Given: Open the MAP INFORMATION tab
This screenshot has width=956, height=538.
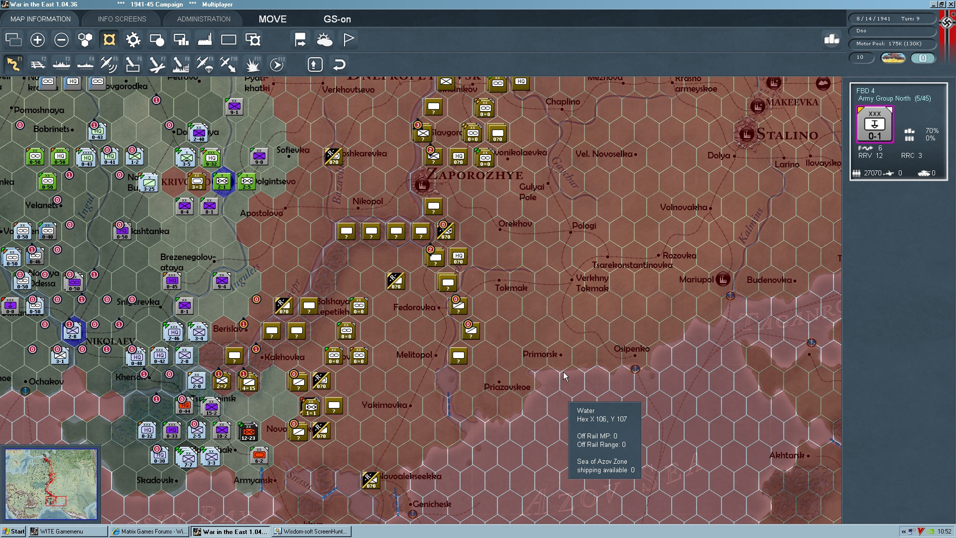Looking at the screenshot, I should click(x=40, y=19).
